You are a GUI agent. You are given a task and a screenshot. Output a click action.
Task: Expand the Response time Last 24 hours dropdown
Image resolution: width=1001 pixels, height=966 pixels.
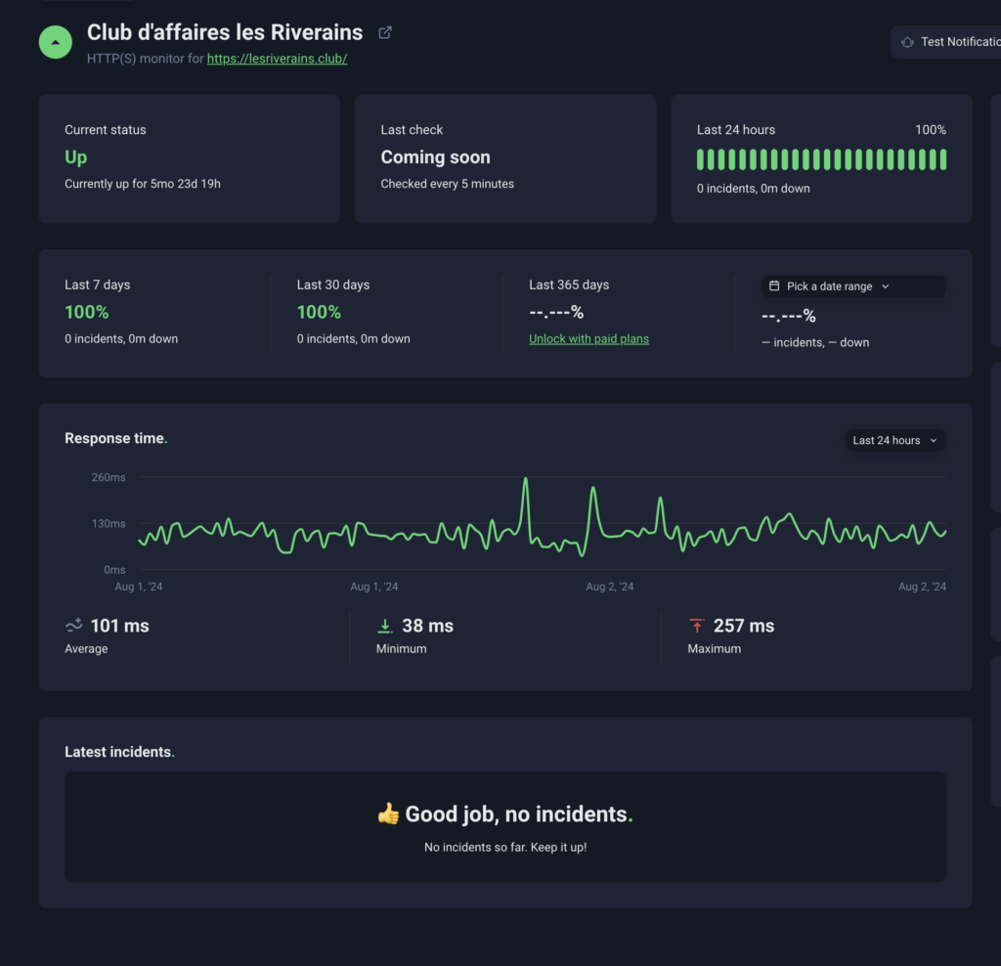[894, 440]
